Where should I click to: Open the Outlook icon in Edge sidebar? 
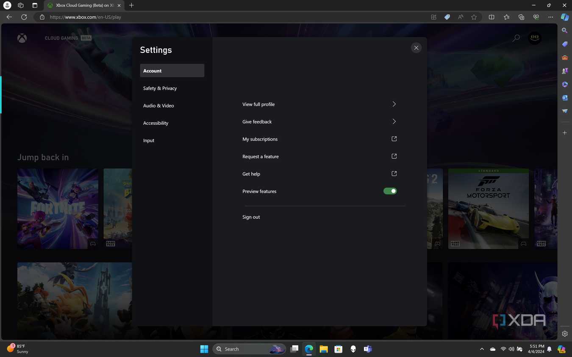click(x=564, y=98)
